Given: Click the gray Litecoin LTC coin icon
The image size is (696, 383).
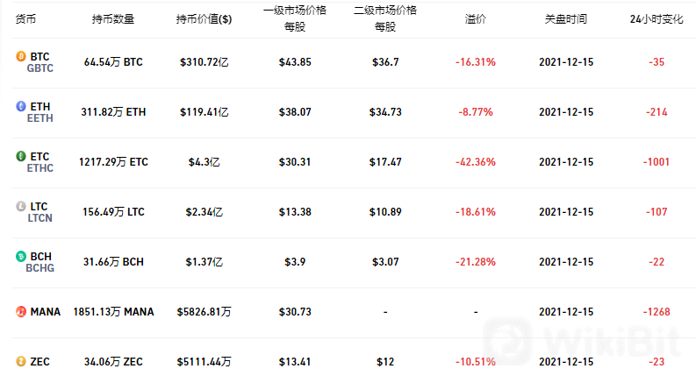Looking at the screenshot, I should (x=21, y=207).
